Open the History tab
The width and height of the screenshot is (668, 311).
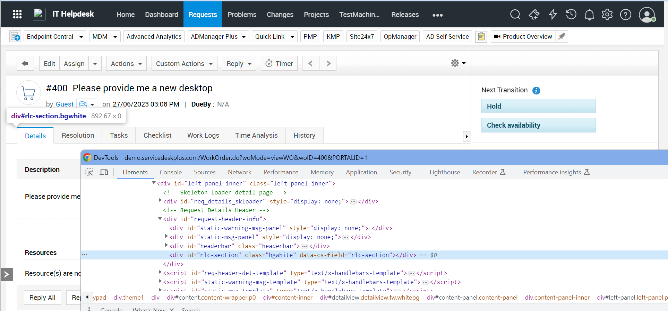pos(305,135)
